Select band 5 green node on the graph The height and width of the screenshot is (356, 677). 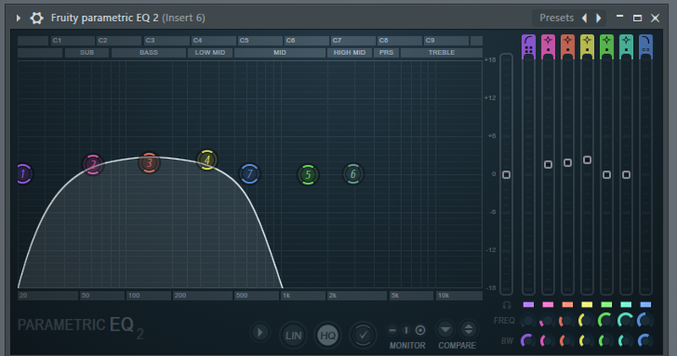(x=308, y=175)
